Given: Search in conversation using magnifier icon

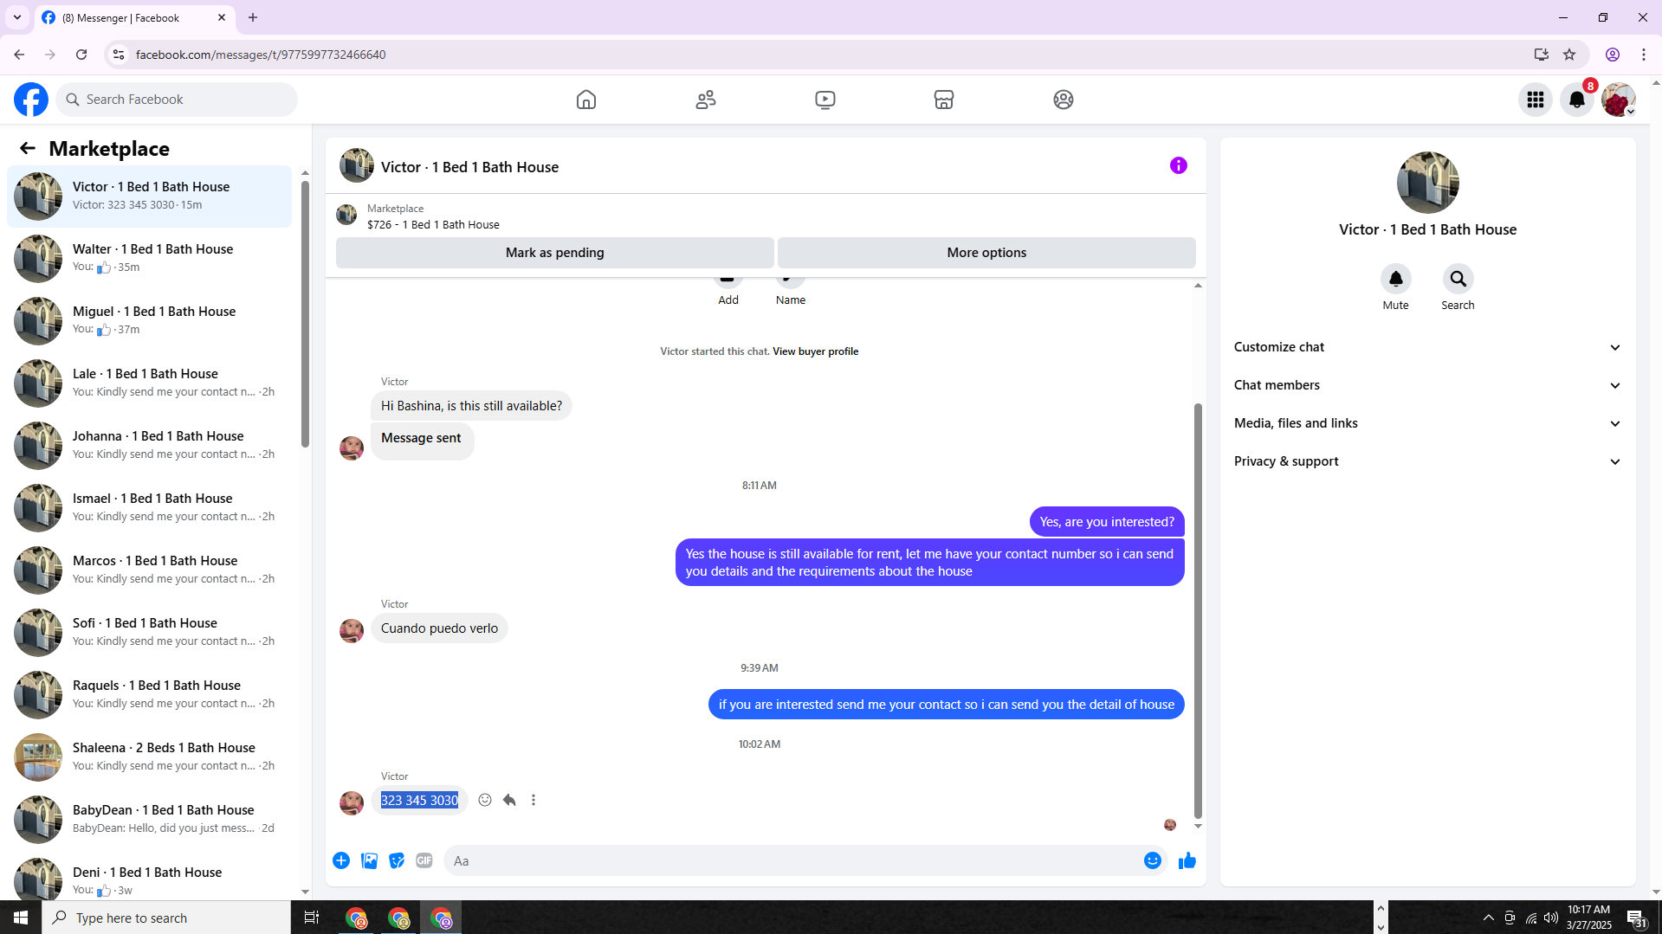Looking at the screenshot, I should tap(1458, 279).
